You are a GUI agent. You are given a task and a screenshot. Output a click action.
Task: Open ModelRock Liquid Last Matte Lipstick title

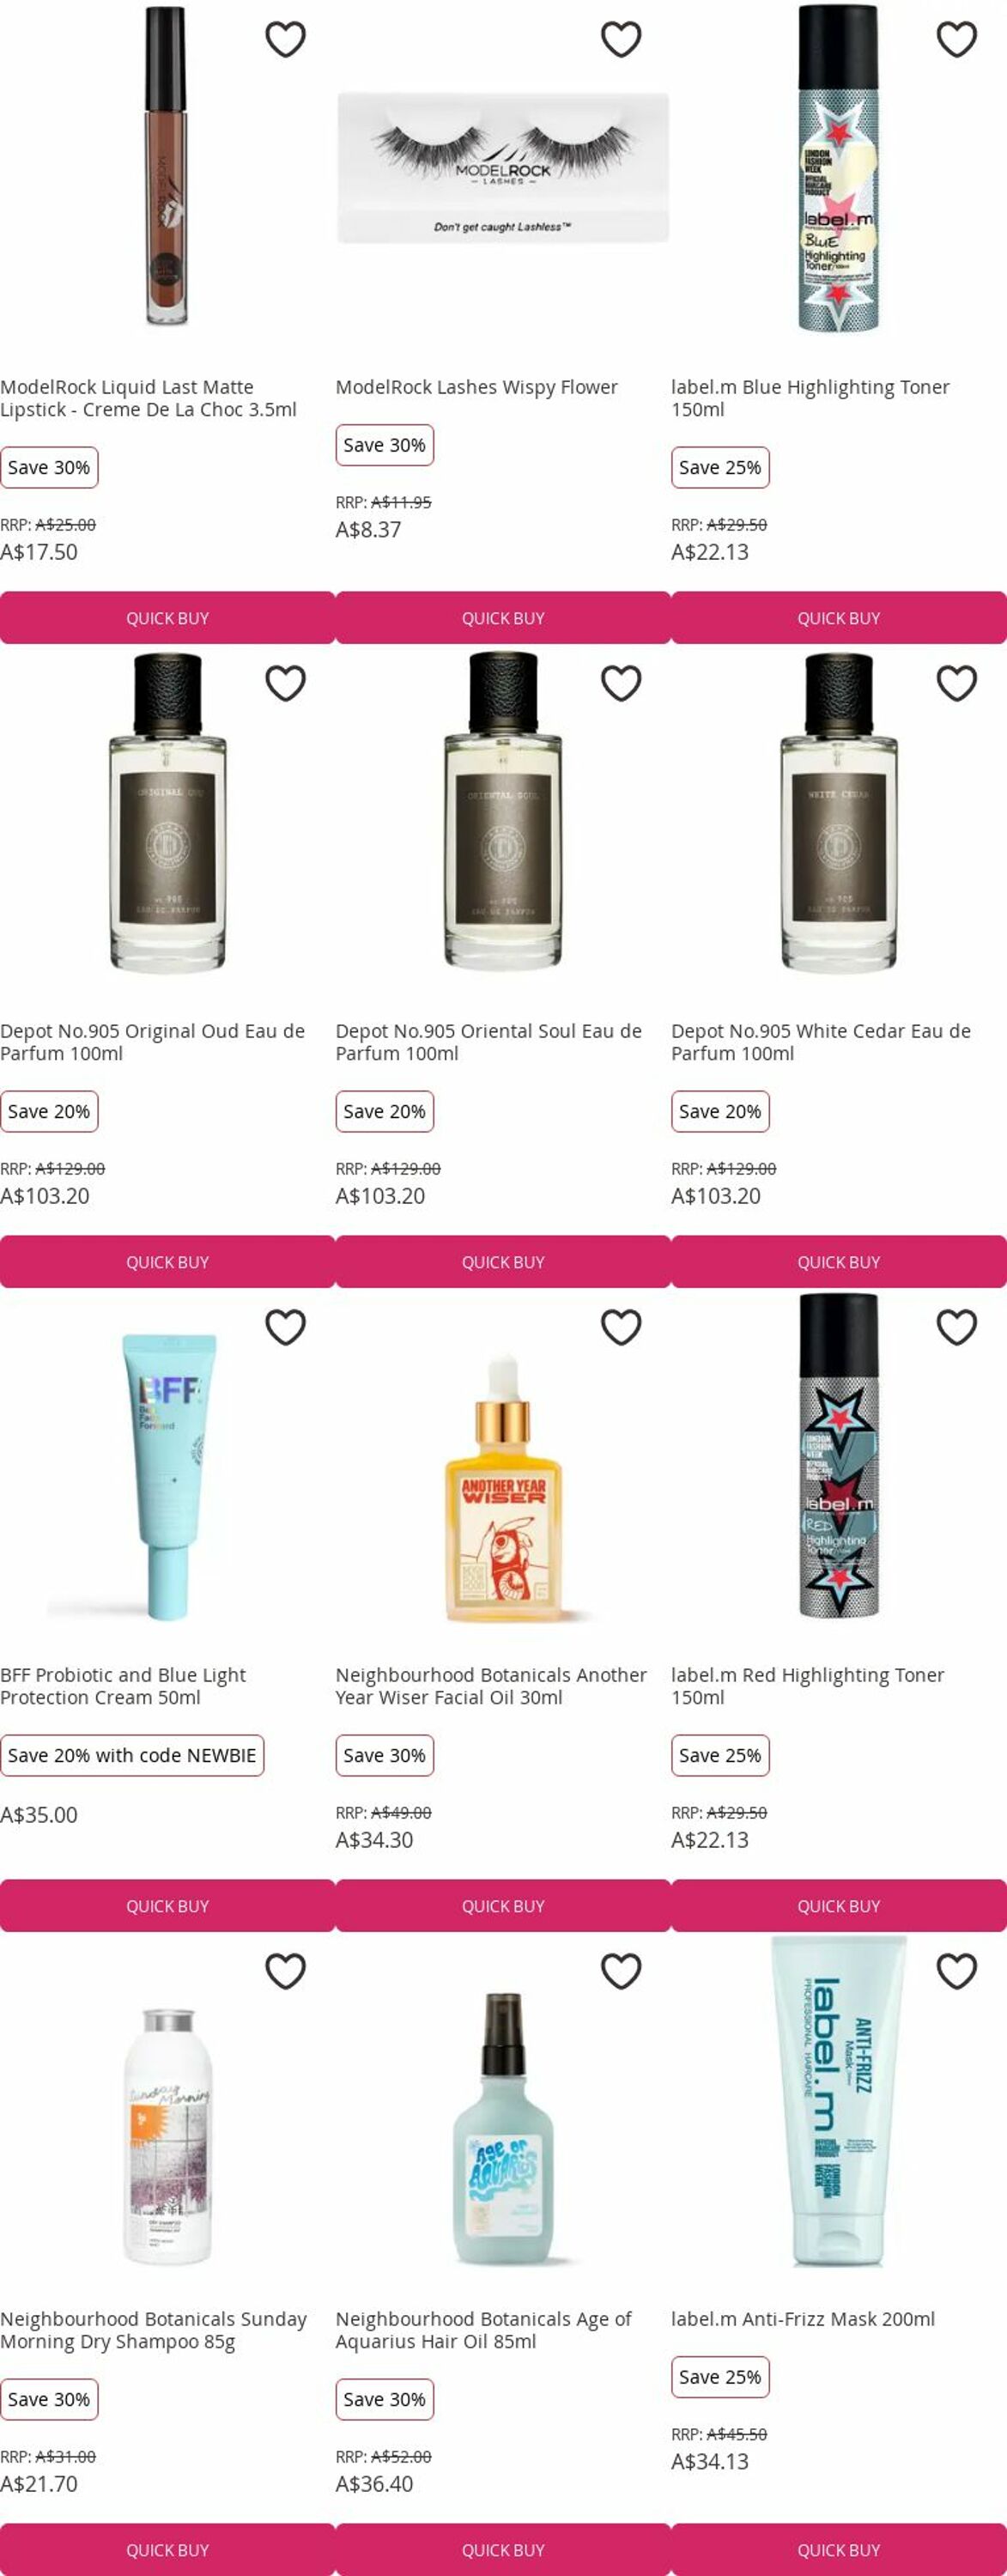coord(149,397)
